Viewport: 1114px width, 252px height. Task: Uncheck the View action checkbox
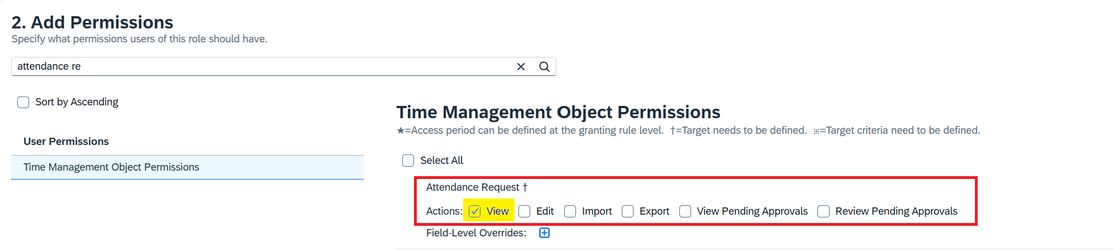click(x=475, y=211)
